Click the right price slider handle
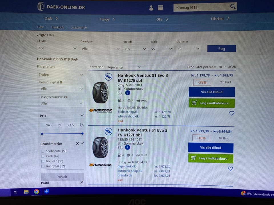The image size is (274, 205). point(82,134)
